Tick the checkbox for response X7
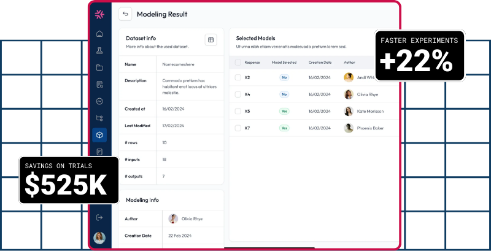491x251 pixels. 238,128
